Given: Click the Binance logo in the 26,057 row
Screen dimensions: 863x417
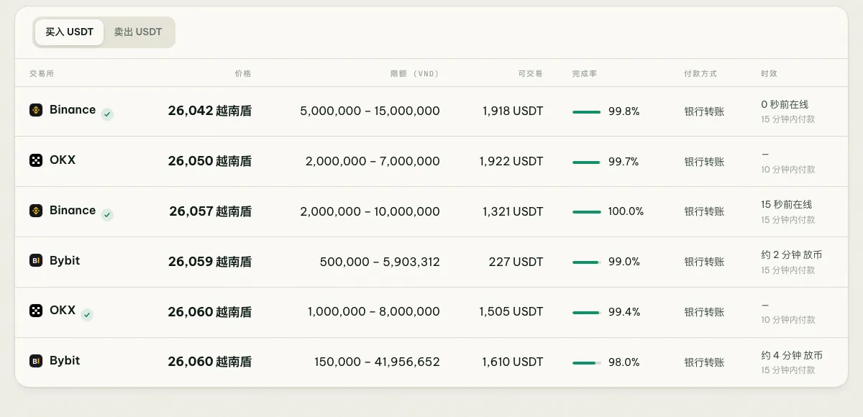Looking at the screenshot, I should point(36,211).
